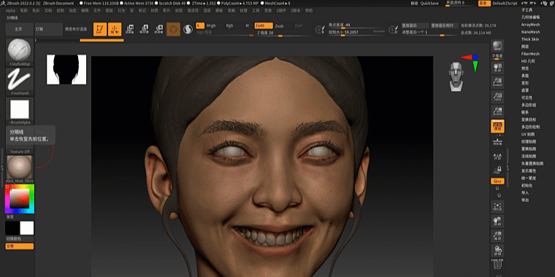Open the BrushAlpha white square picker
The height and width of the screenshot is (277, 555).
click(20, 109)
